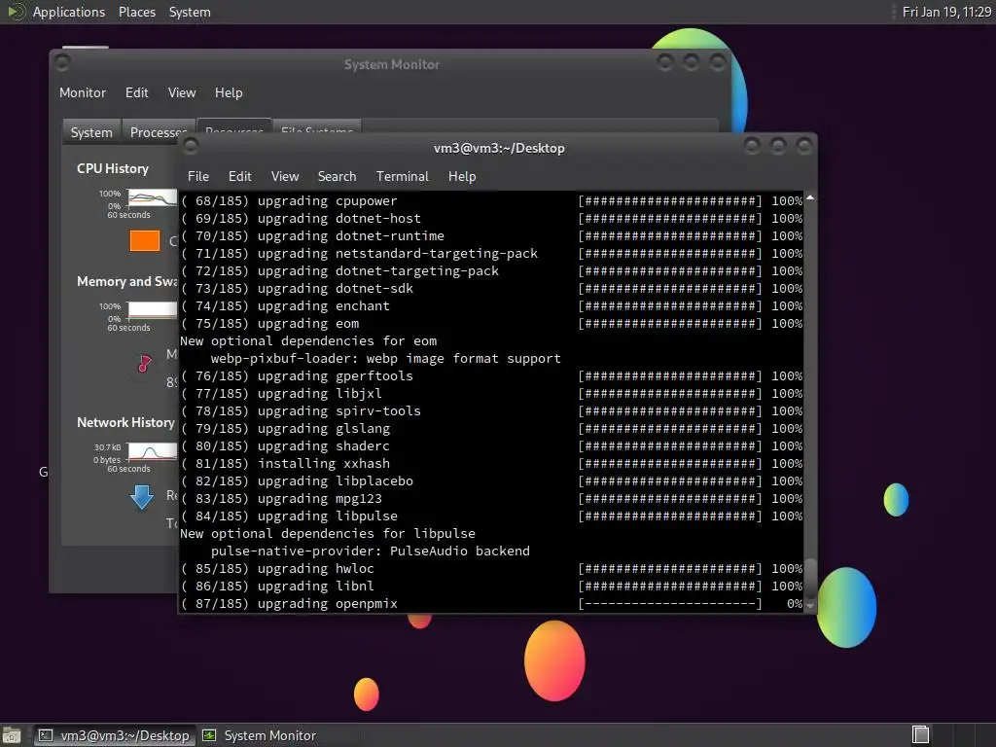The height and width of the screenshot is (747, 996).
Task: Open the terminal's Help menu
Action: point(462,177)
